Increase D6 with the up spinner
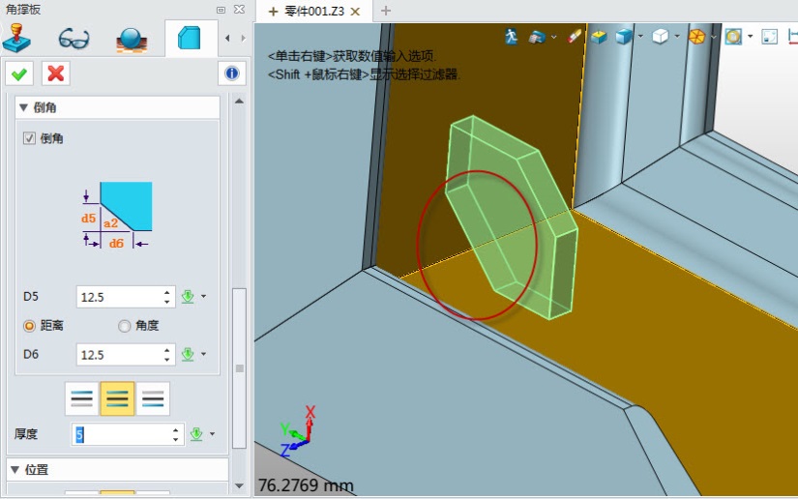798x499 pixels. tap(167, 350)
